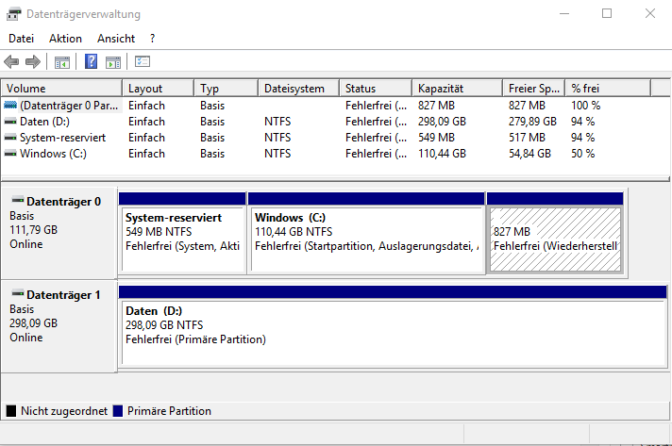
Task: Close the Datenträgerverwaltung window
Action: 650,14
